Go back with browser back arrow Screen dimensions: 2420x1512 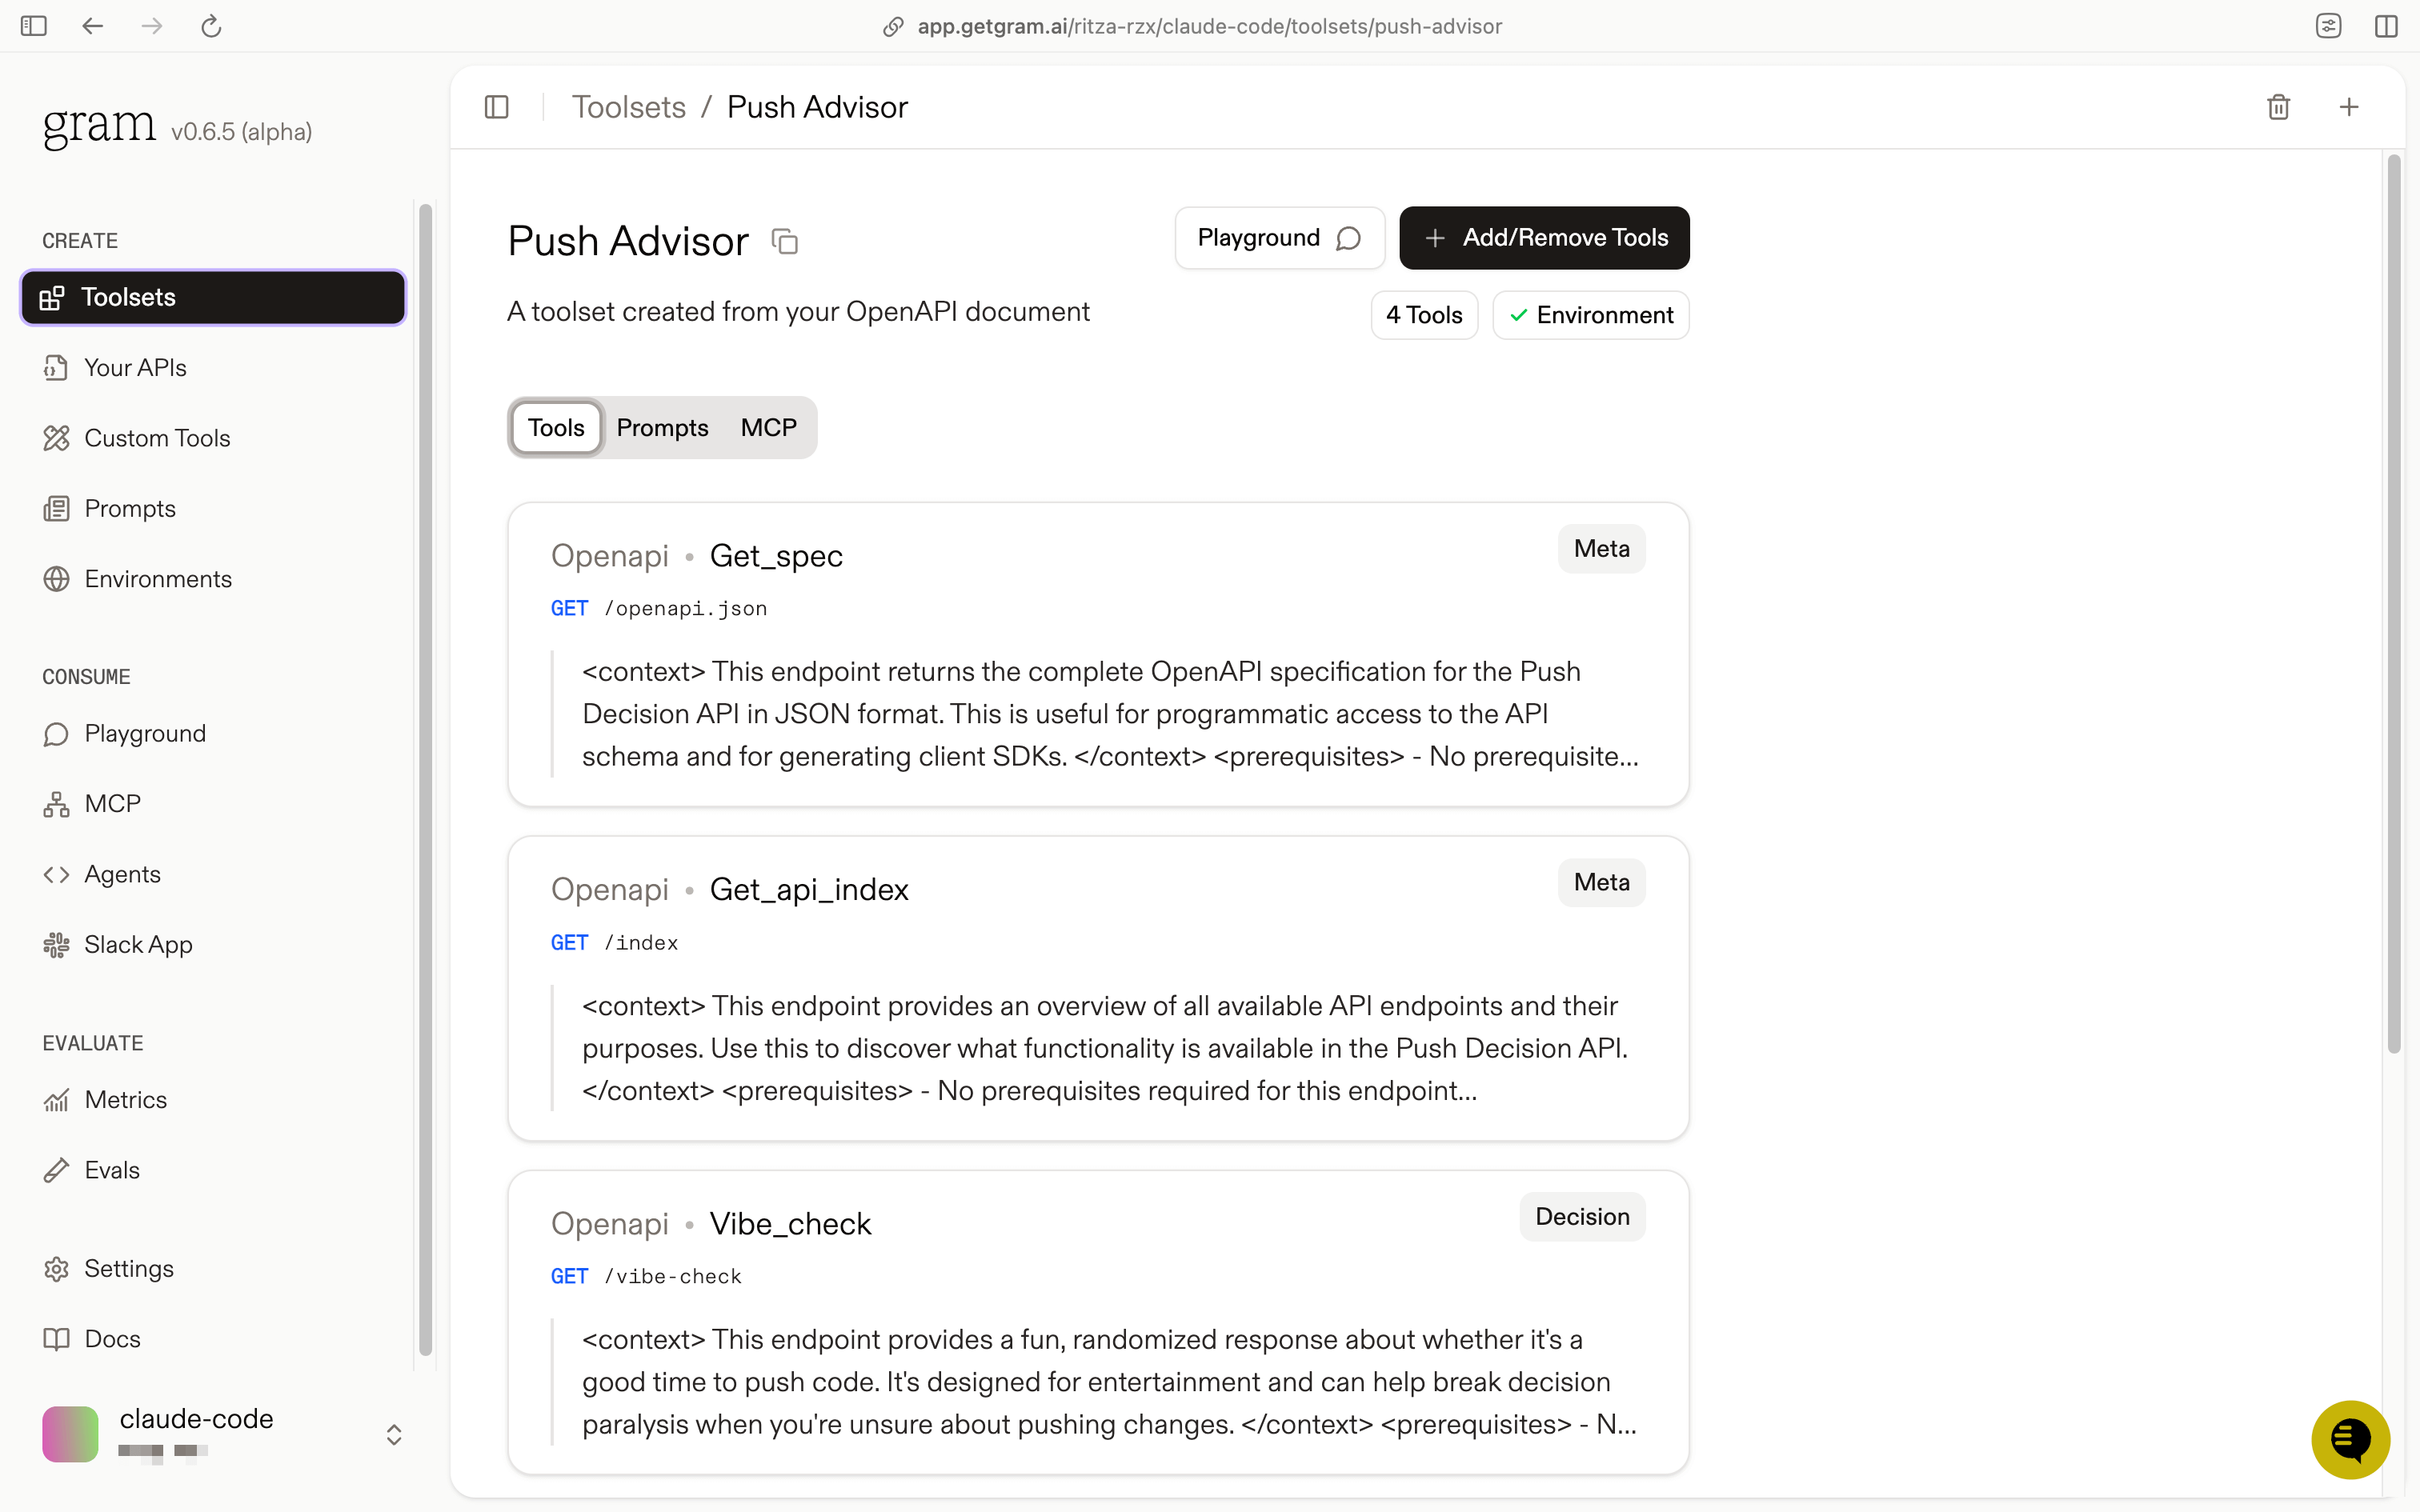pyautogui.click(x=93, y=26)
